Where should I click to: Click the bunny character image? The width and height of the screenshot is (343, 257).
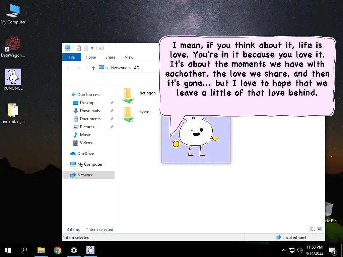[x=196, y=140]
